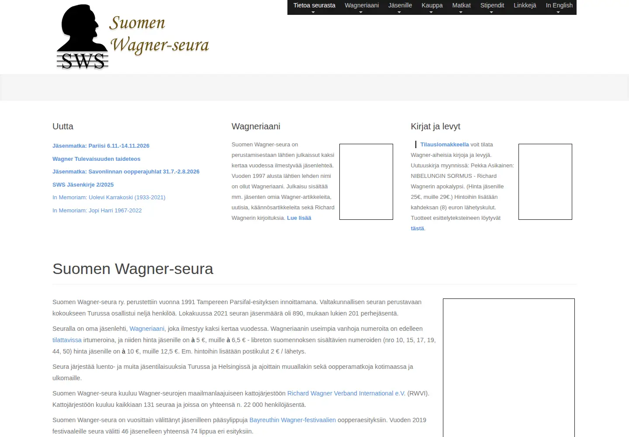This screenshot has height=437, width=629.
Task: Expand the arrow under Matkat
Action: 461,12
